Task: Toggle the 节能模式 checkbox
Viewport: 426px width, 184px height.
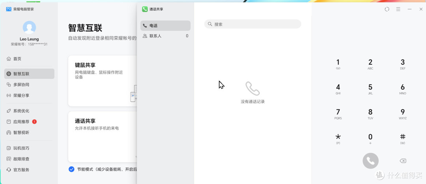Action: (x=71, y=169)
